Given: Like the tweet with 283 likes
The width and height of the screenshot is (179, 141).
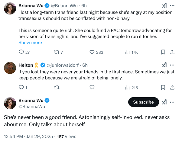Looking at the screenshot, I should click(96, 52).
